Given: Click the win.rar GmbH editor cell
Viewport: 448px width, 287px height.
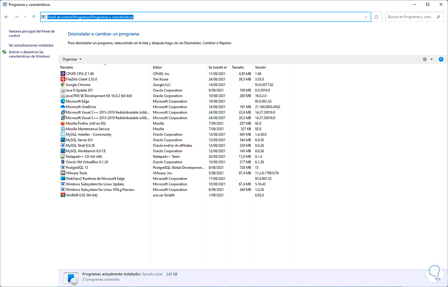Looking at the screenshot, I should coord(164,195).
